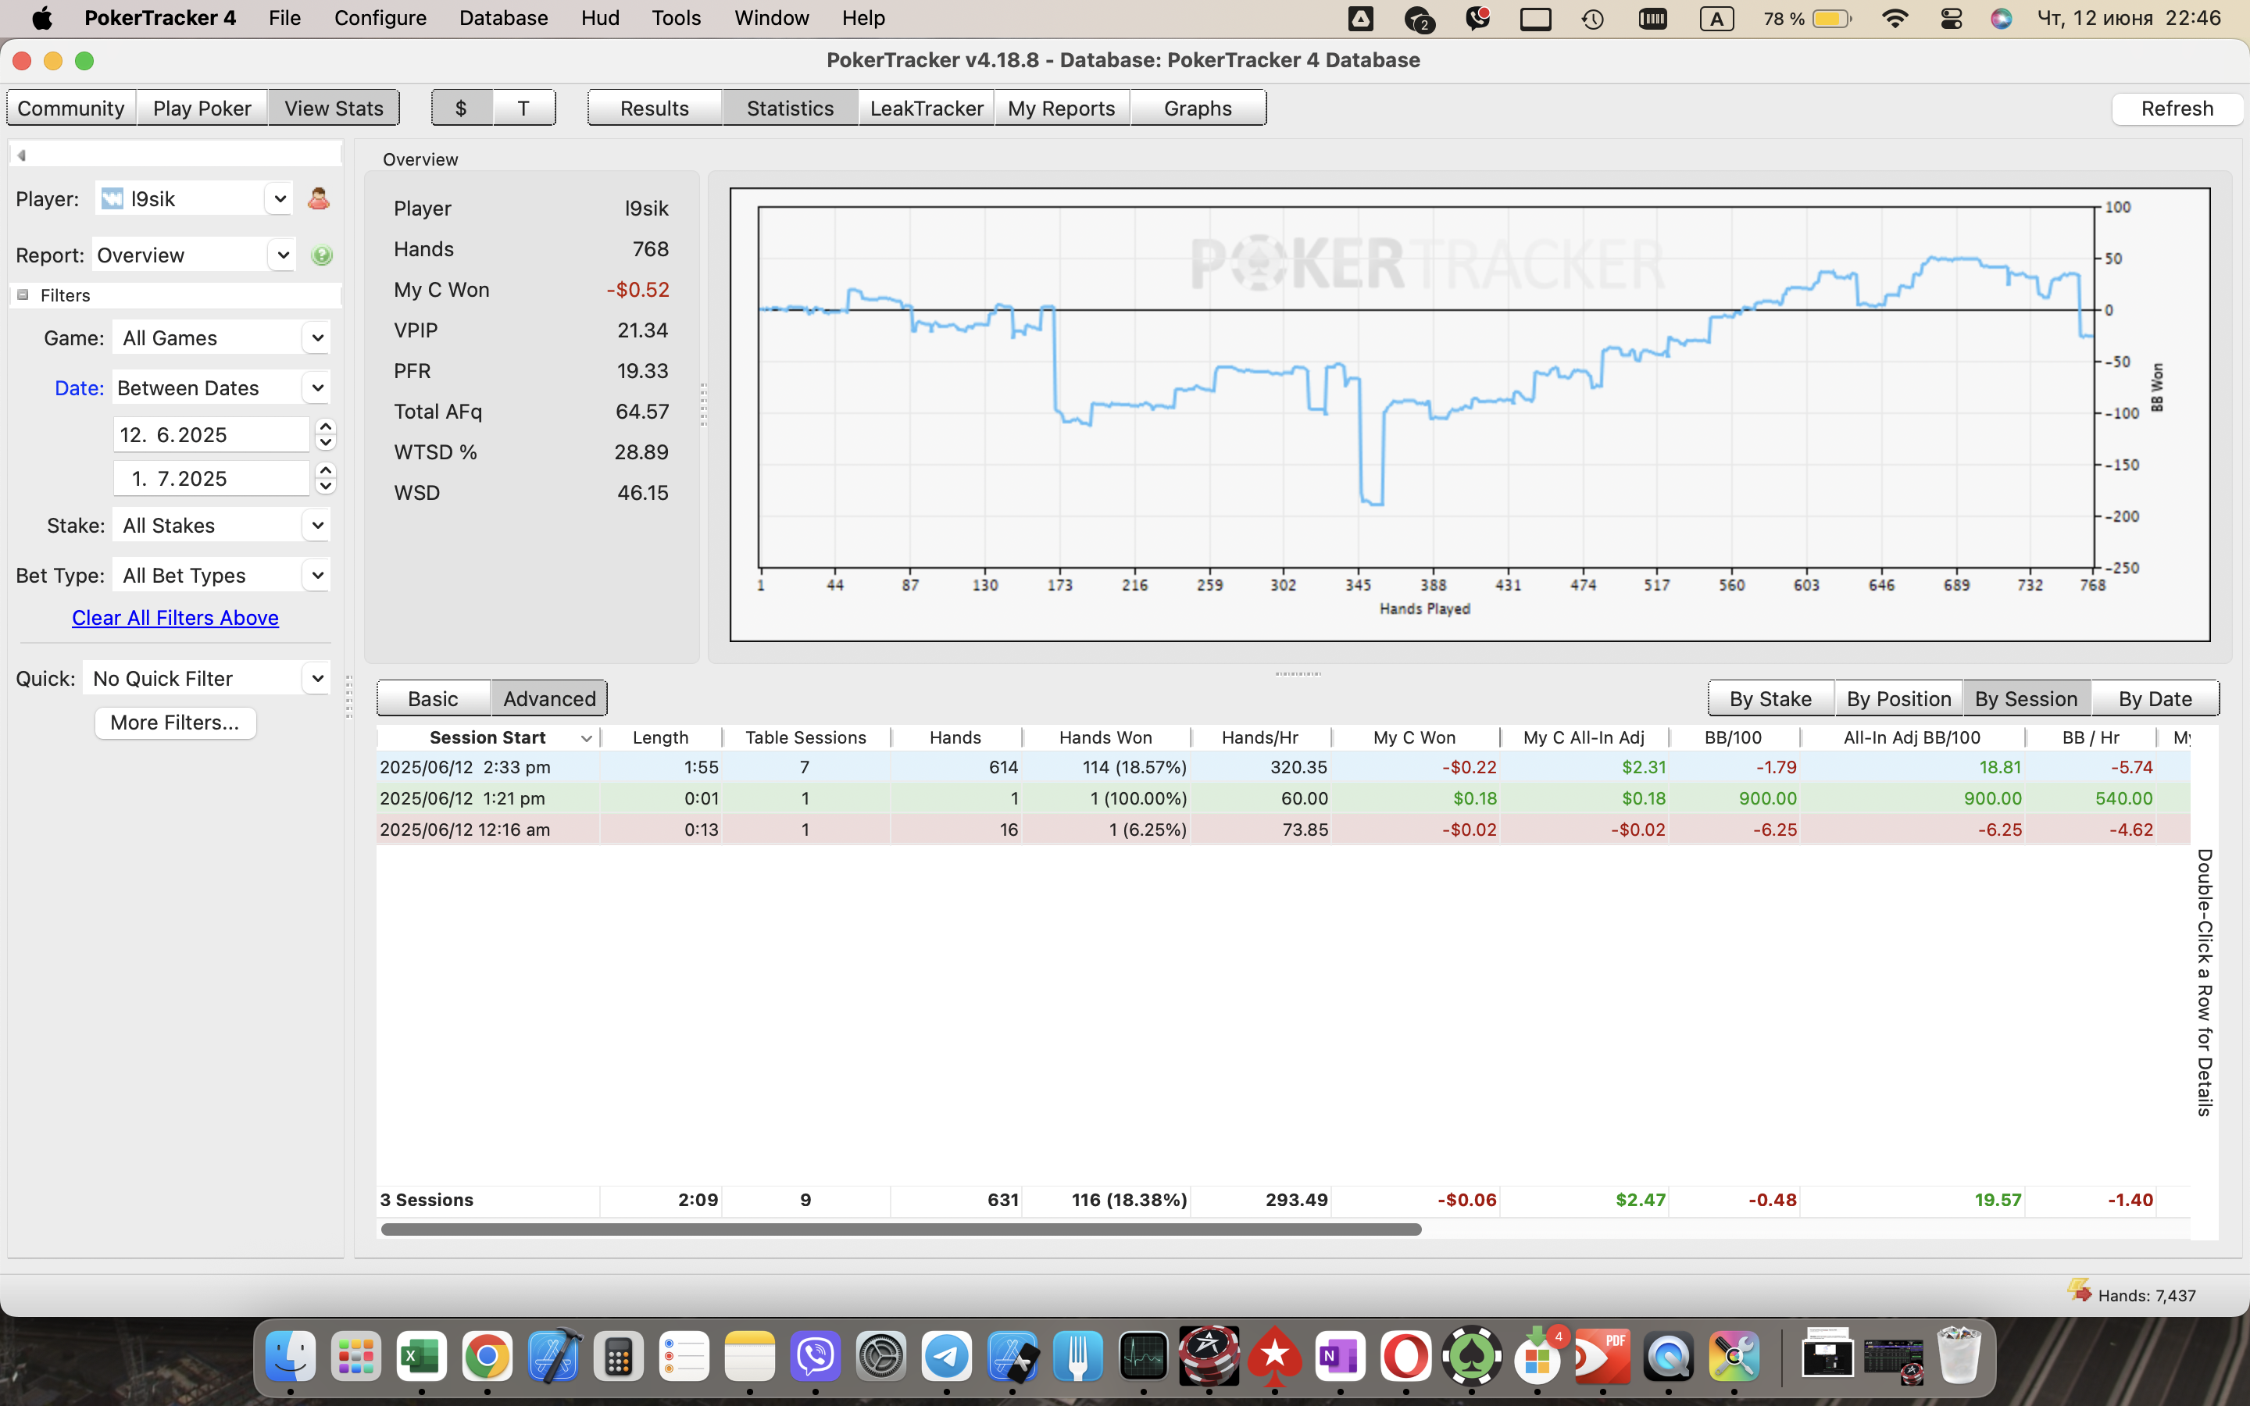The width and height of the screenshot is (2250, 1406).
Task: Open the Player dropdown
Action: click(279, 199)
